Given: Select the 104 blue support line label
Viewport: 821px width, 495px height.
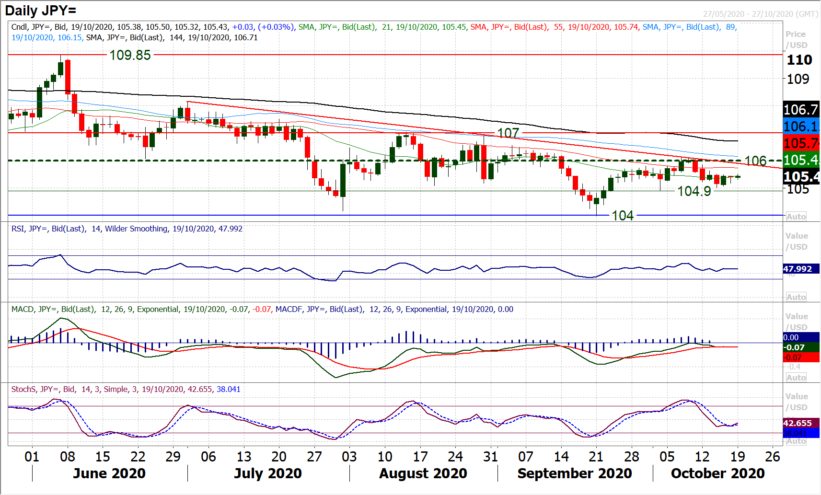Looking at the screenshot, I should click(x=623, y=216).
